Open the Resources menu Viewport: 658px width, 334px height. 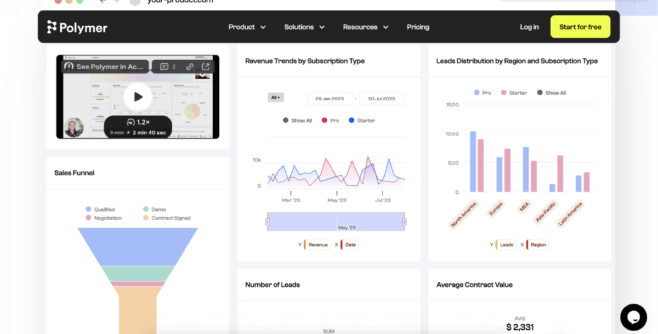[366, 27]
